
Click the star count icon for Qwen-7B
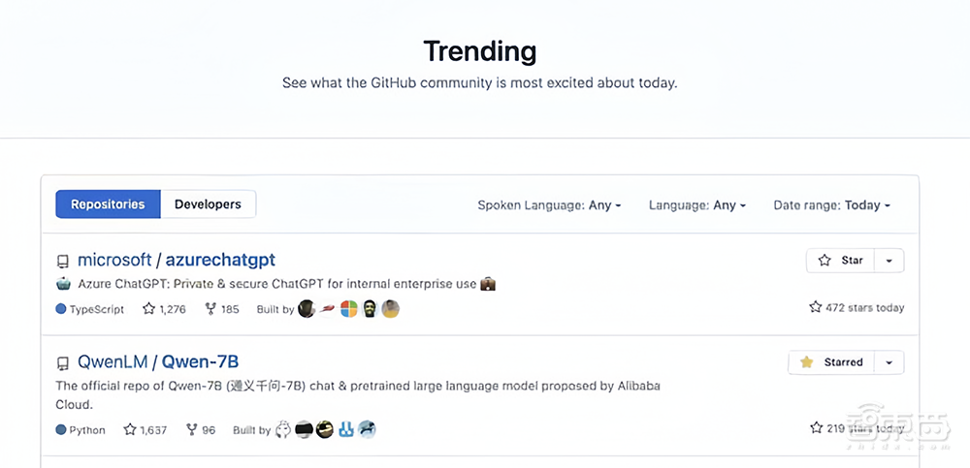[x=130, y=429]
